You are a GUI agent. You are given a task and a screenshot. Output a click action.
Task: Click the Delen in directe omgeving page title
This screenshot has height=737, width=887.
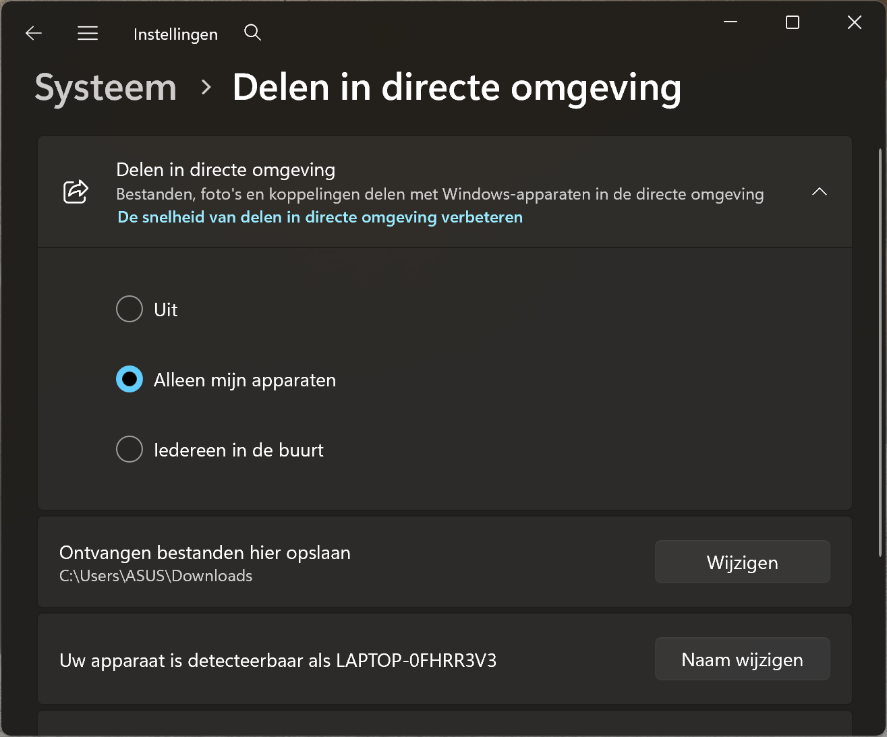457,88
